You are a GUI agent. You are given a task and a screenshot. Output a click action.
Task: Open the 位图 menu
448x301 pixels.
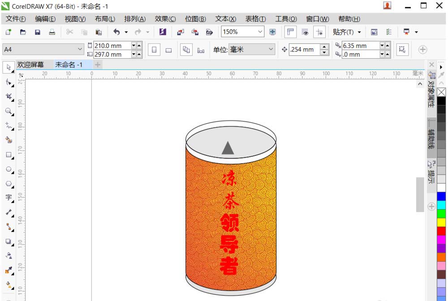click(195, 19)
